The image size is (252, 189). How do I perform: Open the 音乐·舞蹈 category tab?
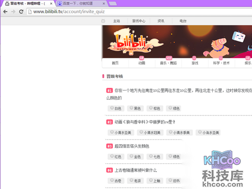168,63
